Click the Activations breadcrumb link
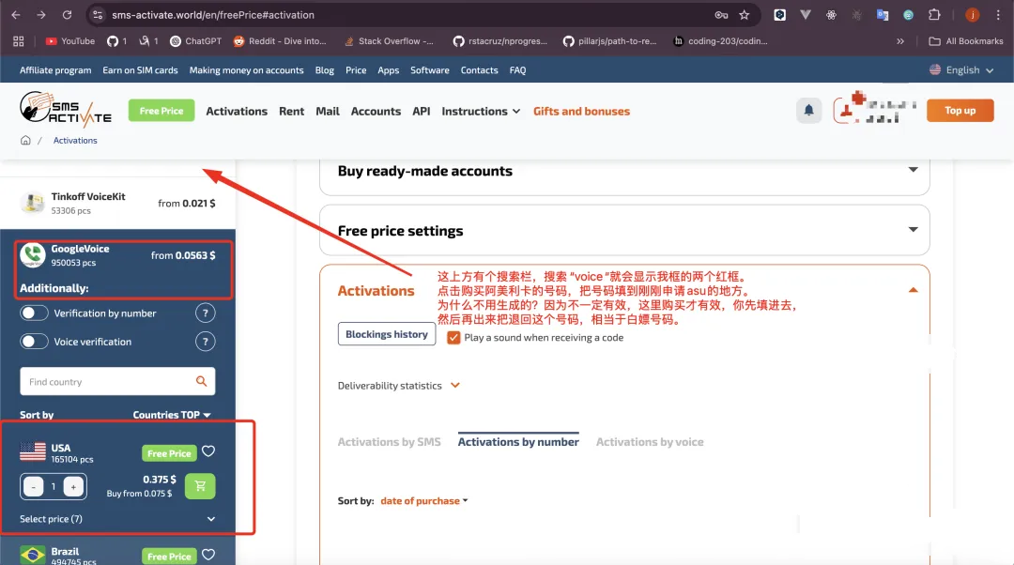The height and width of the screenshot is (565, 1014). point(75,140)
